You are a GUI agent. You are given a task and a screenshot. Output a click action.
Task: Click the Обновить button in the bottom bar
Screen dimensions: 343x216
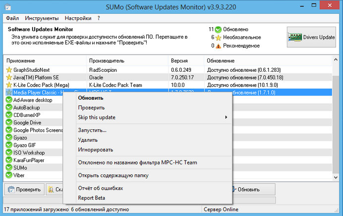pyautogui.click(x=253, y=189)
